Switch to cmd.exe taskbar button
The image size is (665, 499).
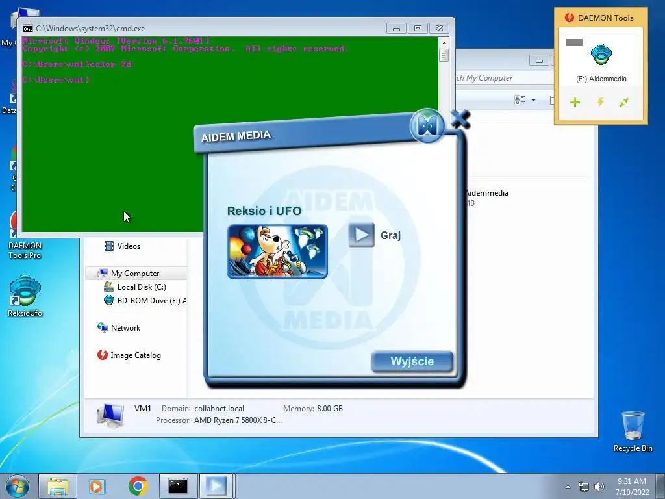point(178,486)
